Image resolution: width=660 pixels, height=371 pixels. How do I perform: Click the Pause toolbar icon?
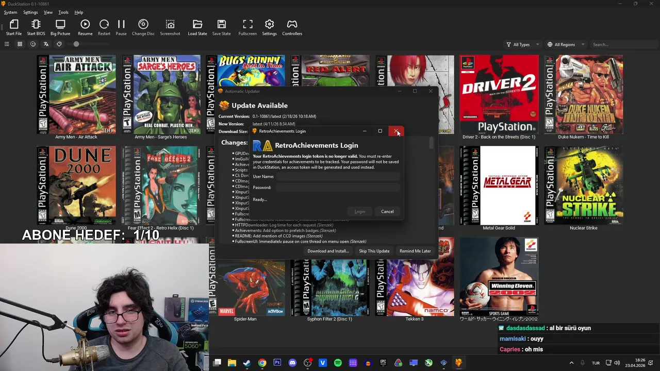(x=121, y=28)
